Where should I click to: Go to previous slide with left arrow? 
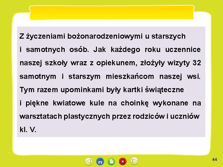pos(89,161)
